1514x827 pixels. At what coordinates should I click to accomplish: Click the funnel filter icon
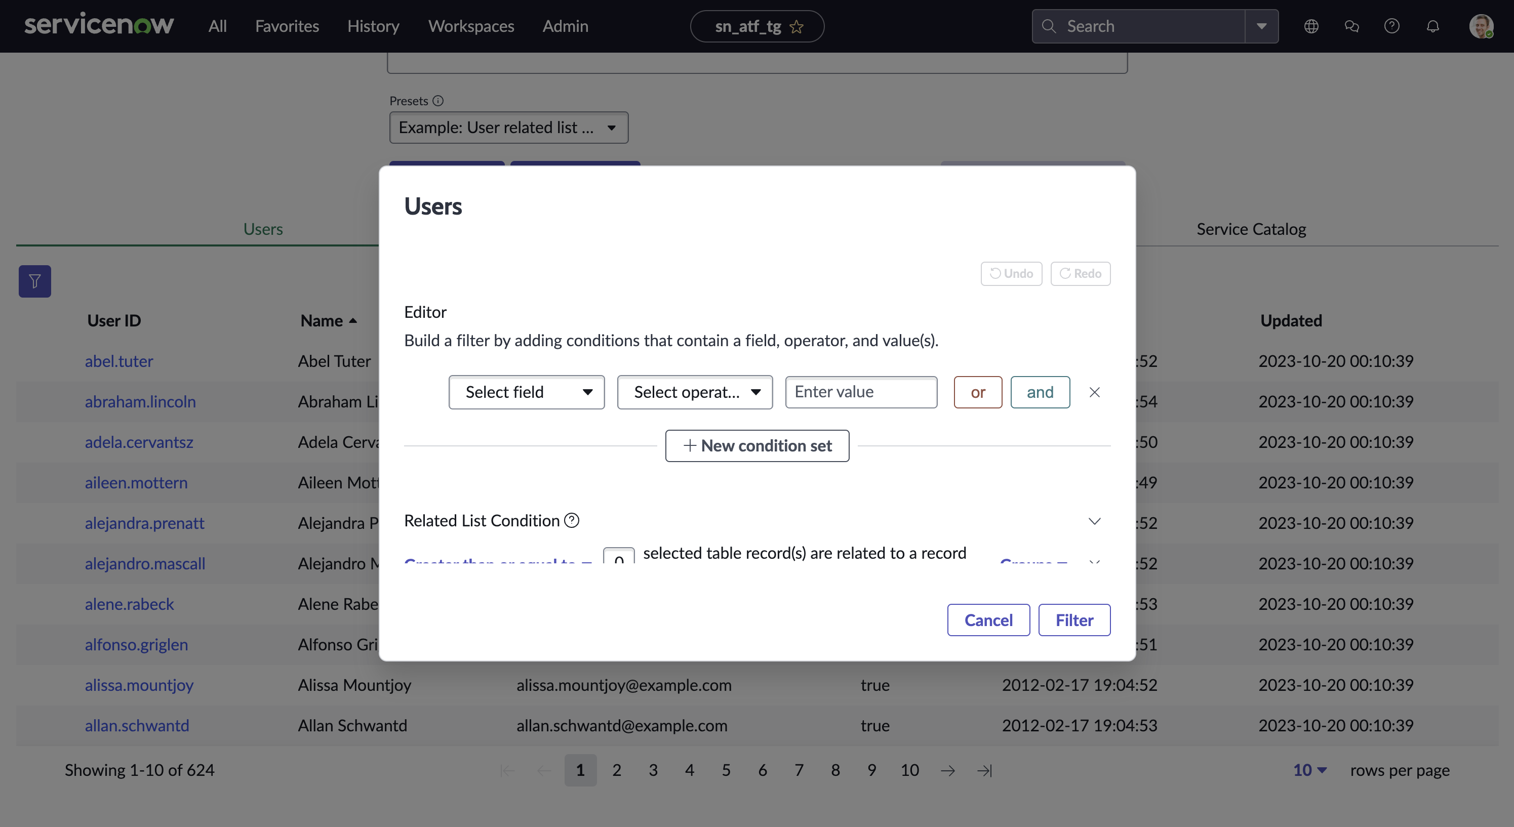coord(34,281)
